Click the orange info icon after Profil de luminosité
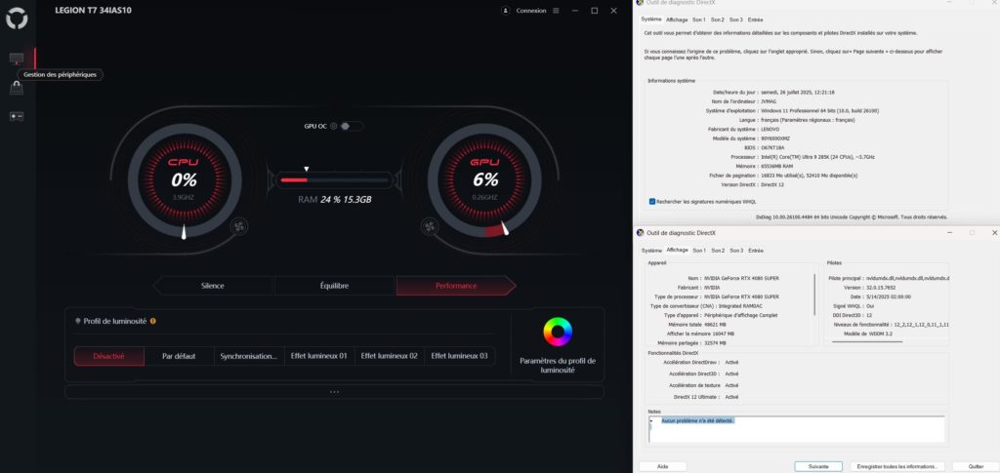1000x473 pixels. click(x=153, y=322)
